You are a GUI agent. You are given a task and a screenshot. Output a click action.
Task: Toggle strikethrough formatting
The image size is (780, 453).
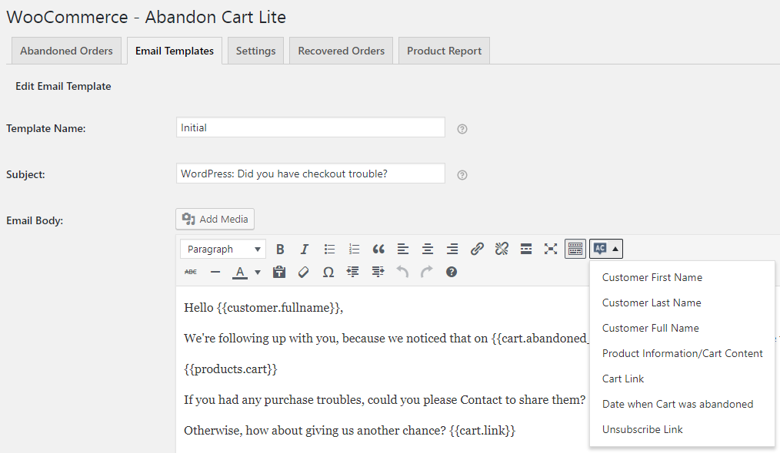coord(191,272)
